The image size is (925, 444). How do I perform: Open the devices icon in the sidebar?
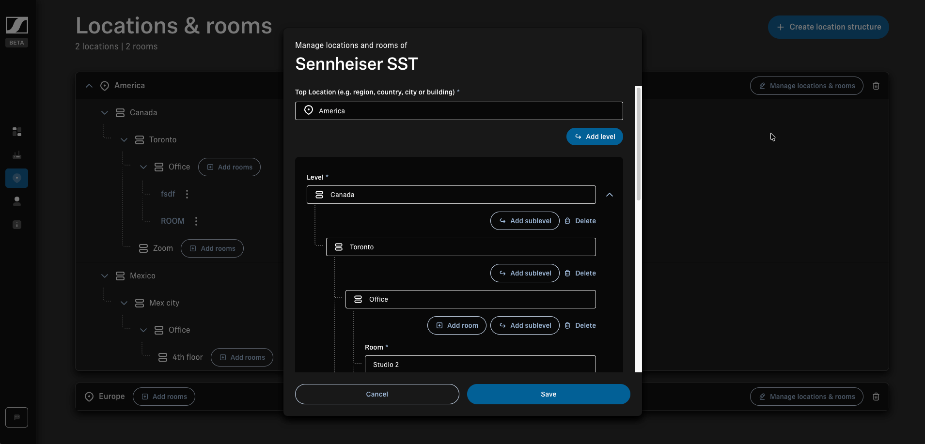[x=16, y=155]
